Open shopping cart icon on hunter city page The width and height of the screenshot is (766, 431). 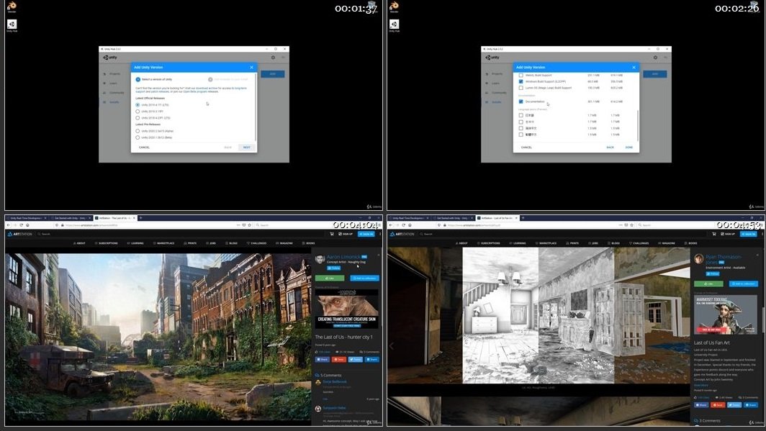pos(332,234)
